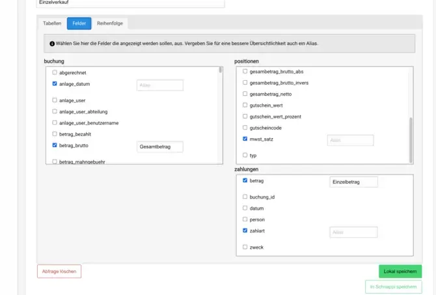
Task: Click the alias field for zahlart
Action: click(354, 232)
